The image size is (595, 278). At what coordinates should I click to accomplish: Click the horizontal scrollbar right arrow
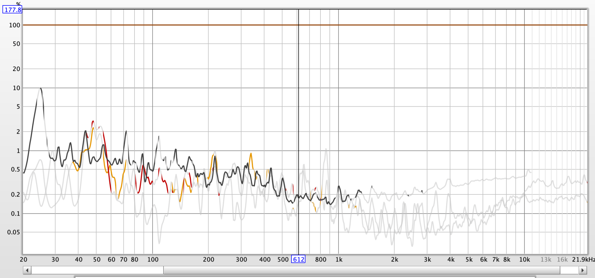[583, 270]
